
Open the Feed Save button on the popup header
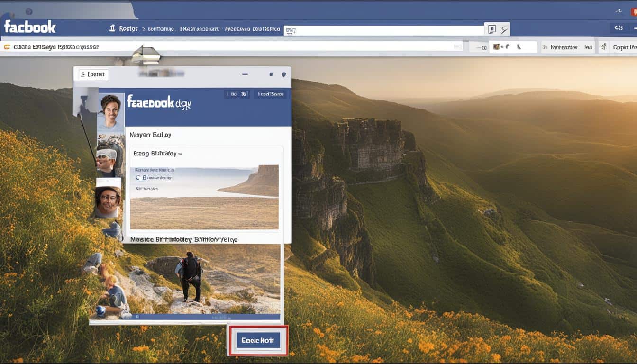pos(271,93)
